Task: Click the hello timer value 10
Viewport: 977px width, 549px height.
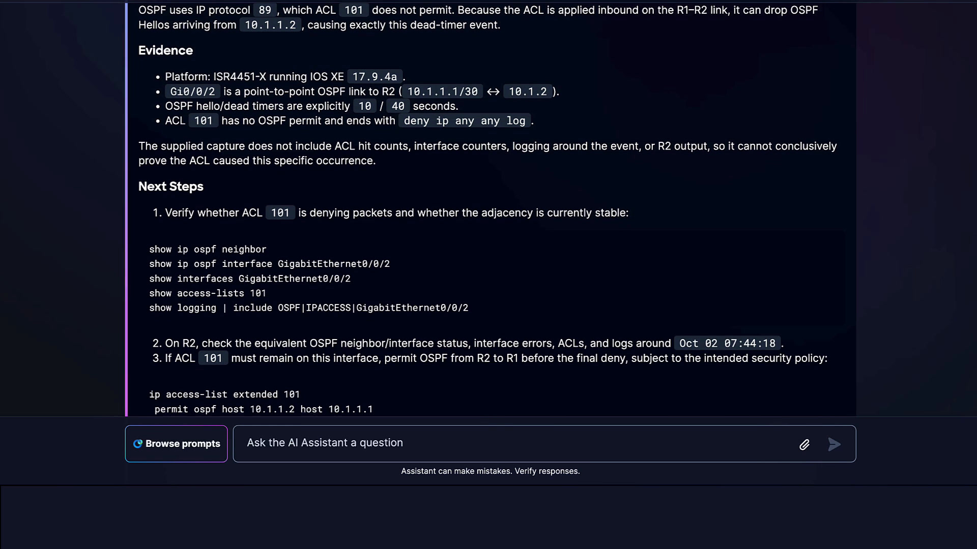Action: click(x=365, y=106)
